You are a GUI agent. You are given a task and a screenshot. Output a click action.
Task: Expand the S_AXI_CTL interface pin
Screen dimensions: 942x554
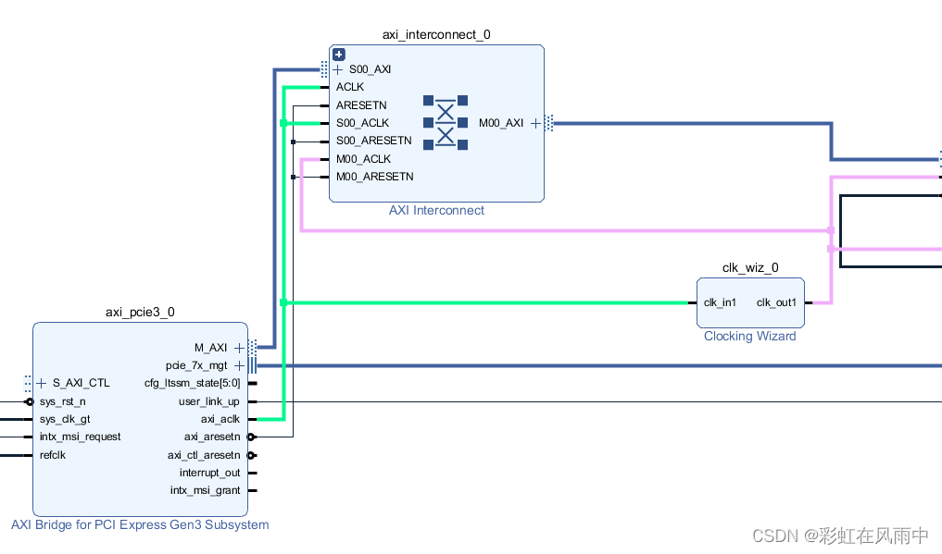coord(41,383)
